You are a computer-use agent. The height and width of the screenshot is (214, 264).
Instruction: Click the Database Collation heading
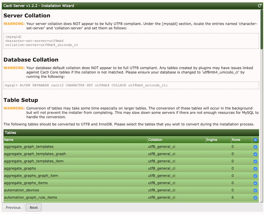coord(31,60)
